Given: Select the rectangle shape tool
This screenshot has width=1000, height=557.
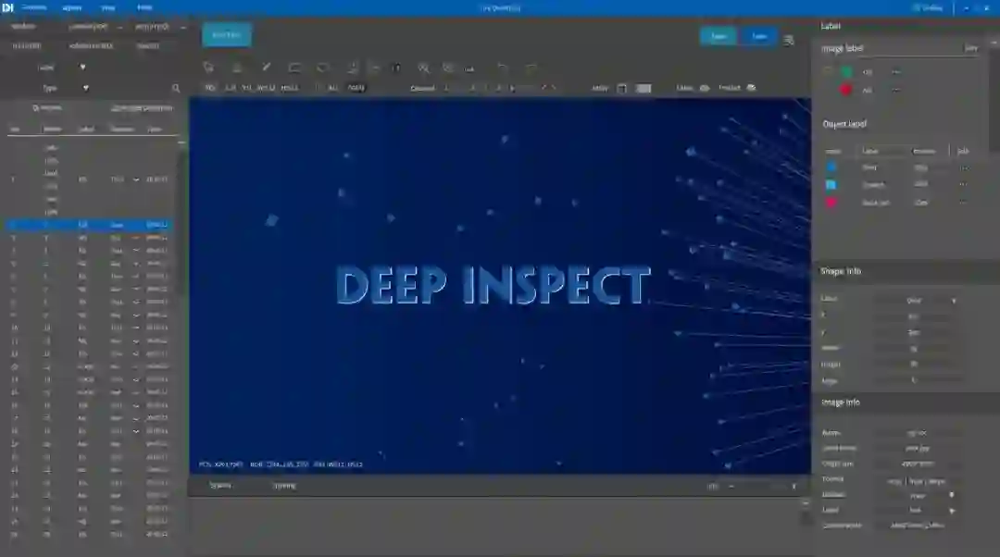Looking at the screenshot, I should pos(294,67).
